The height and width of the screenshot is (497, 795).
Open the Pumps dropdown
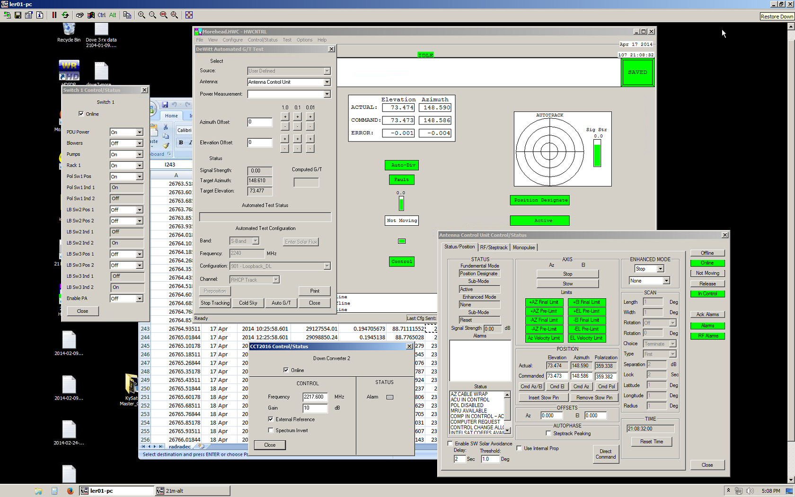click(x=139, y=154)
